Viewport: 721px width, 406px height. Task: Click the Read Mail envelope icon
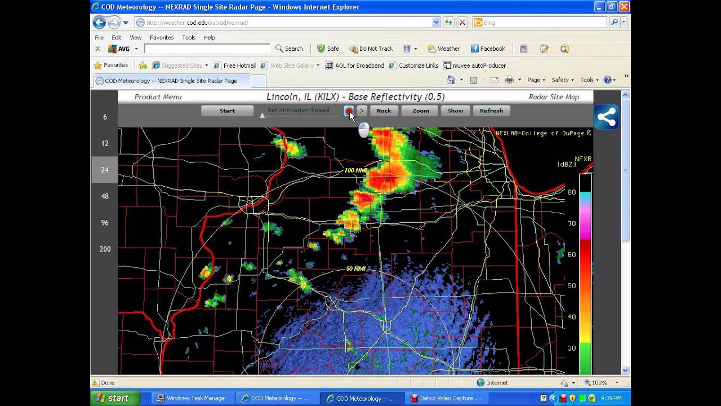click(x=494, y=80)
